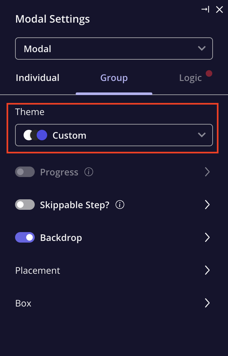The image size is (228, 356).
Task: Open the Theme Custom dropdown
Action: pos(114,135)
